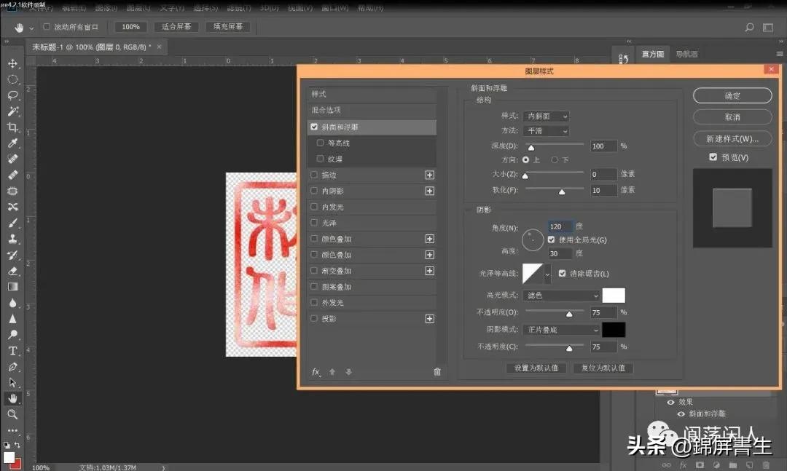Open the 光泽等高线 picker

(534, 273)
